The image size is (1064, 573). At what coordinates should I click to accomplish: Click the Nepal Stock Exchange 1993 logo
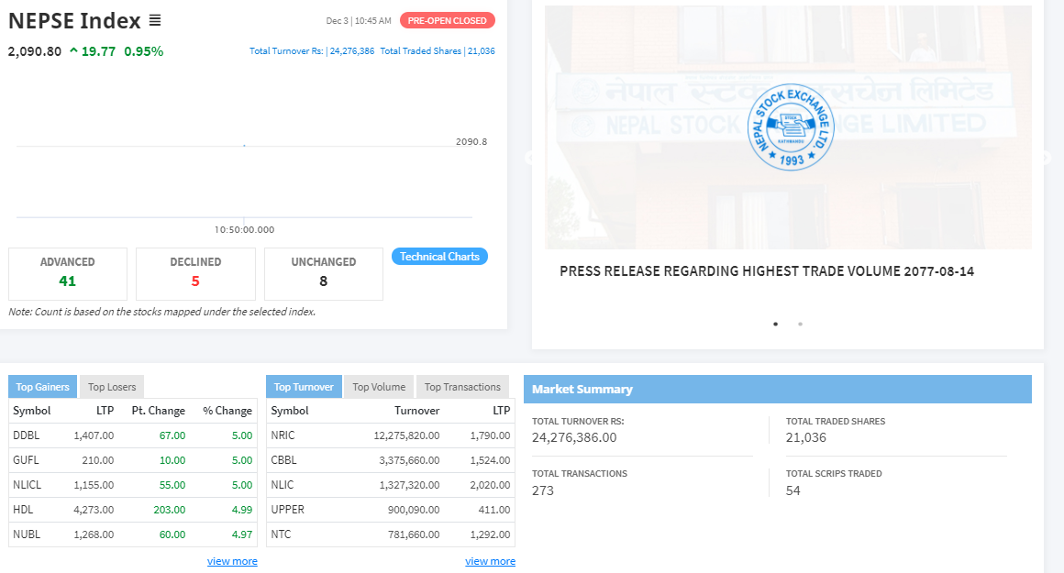coord(791,127)
